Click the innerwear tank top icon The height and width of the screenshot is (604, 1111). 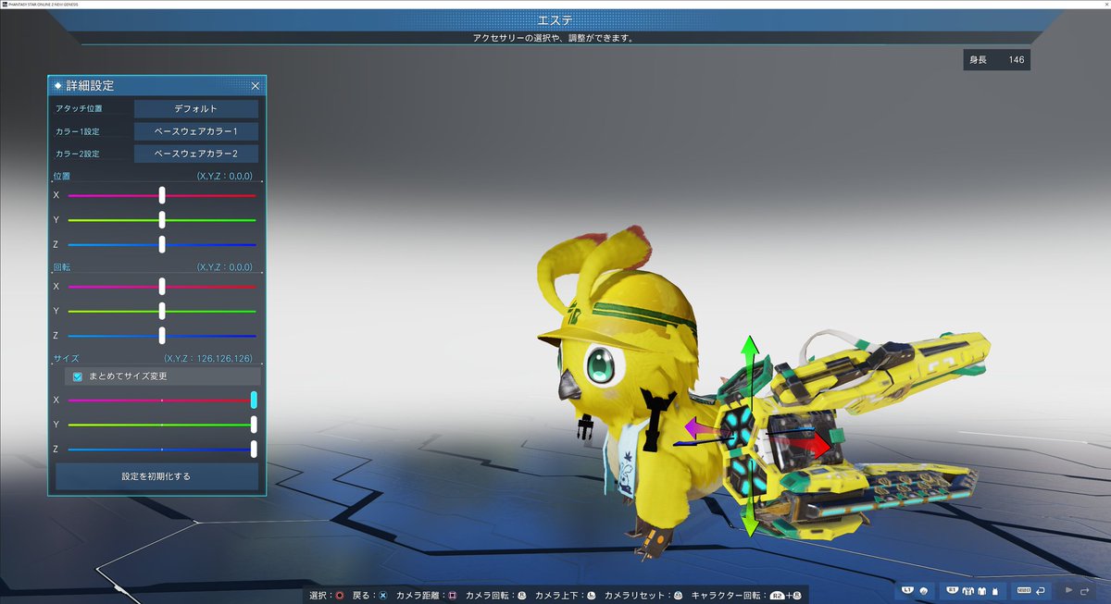(x=994, y=589)
